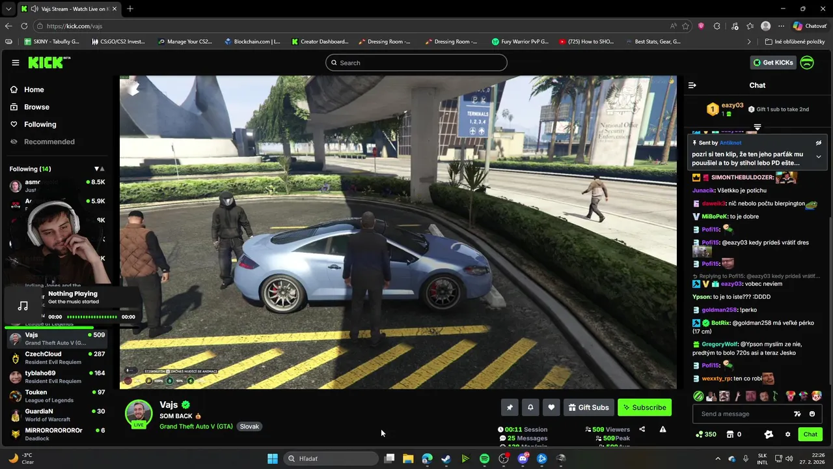This screenshot has width=833, height=469.
Task: Open Discord from the taskbar
Action: tap(523, 459)
